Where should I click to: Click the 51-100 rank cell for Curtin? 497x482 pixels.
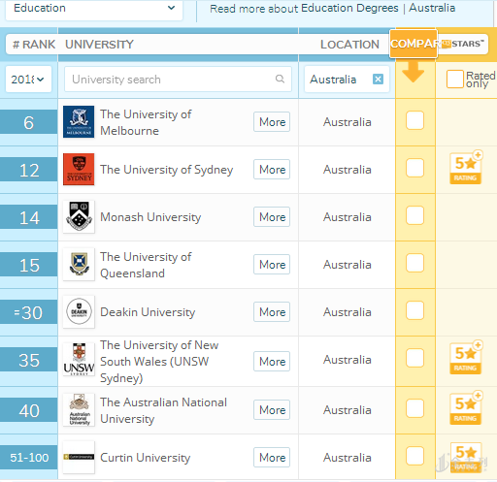(x=28, y=458)
